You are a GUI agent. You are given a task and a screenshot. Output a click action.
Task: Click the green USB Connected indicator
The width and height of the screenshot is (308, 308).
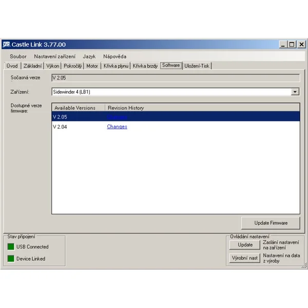click(x=10, y=247)
